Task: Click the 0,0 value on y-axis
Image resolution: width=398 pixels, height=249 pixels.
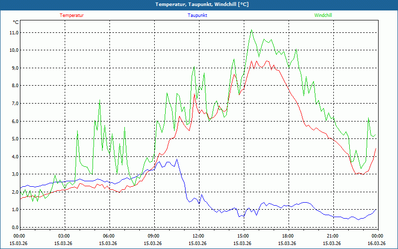Action: (x=14, y=228)
